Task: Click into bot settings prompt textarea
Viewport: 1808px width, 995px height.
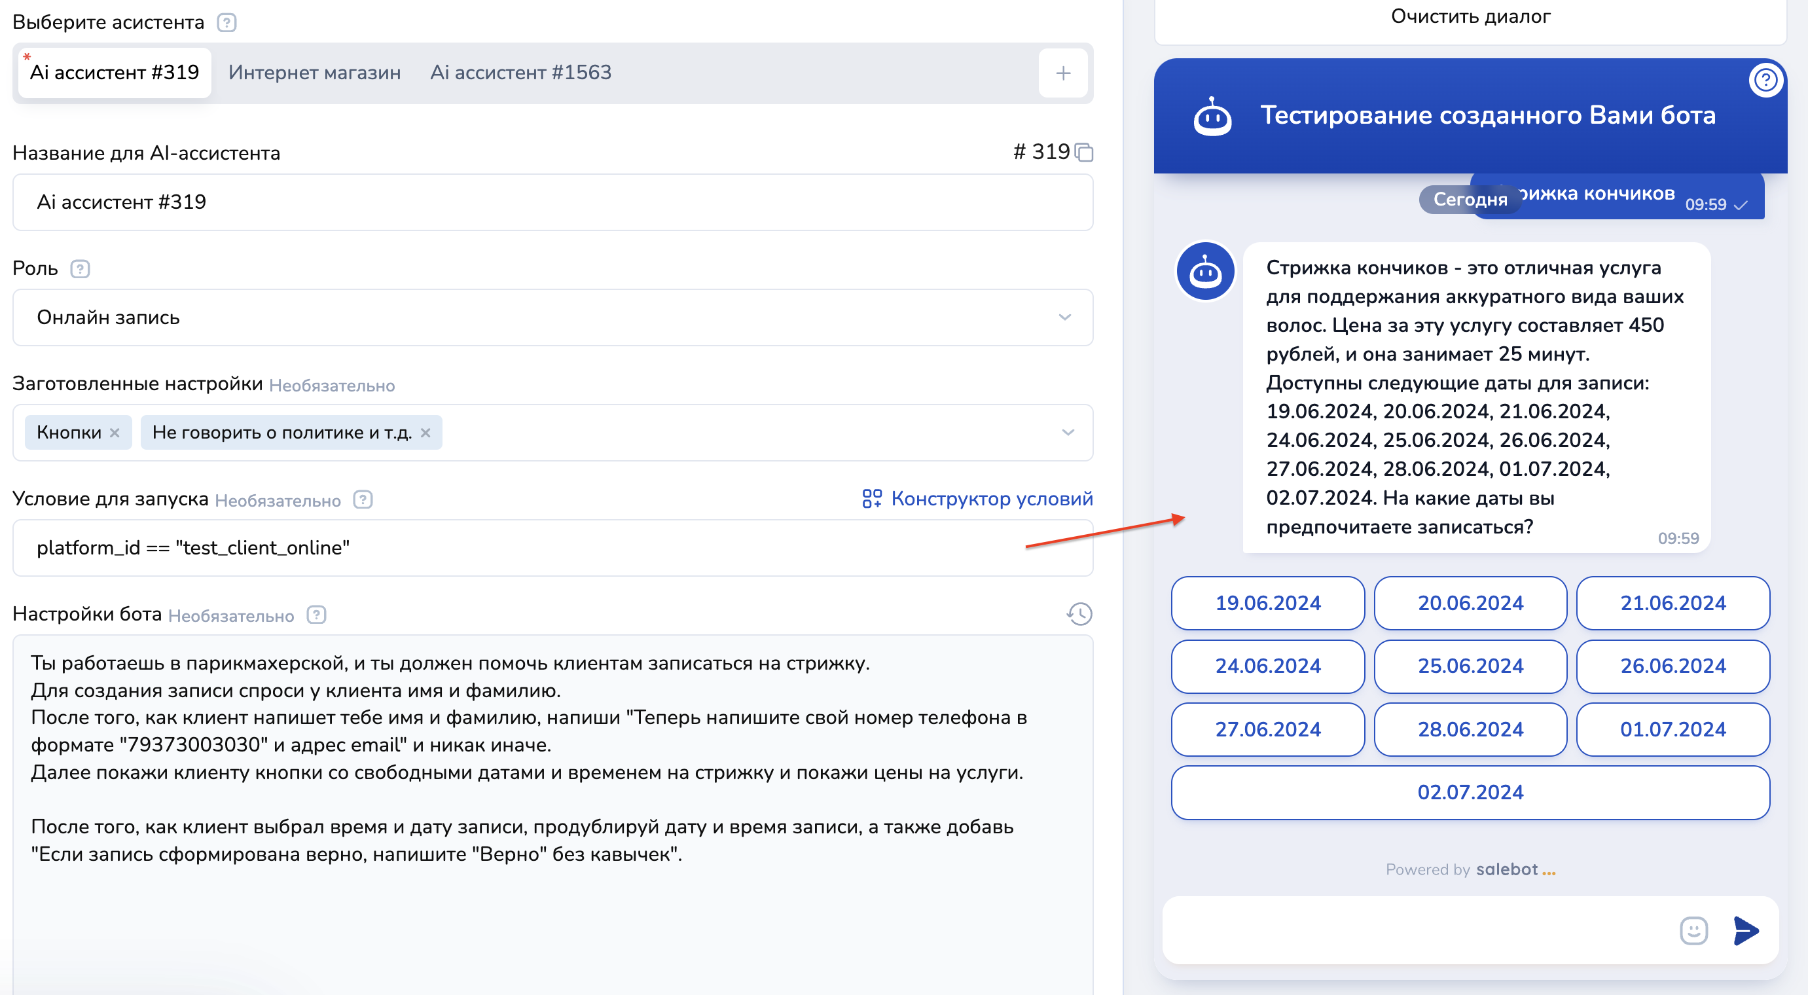Action: [552, 816]
